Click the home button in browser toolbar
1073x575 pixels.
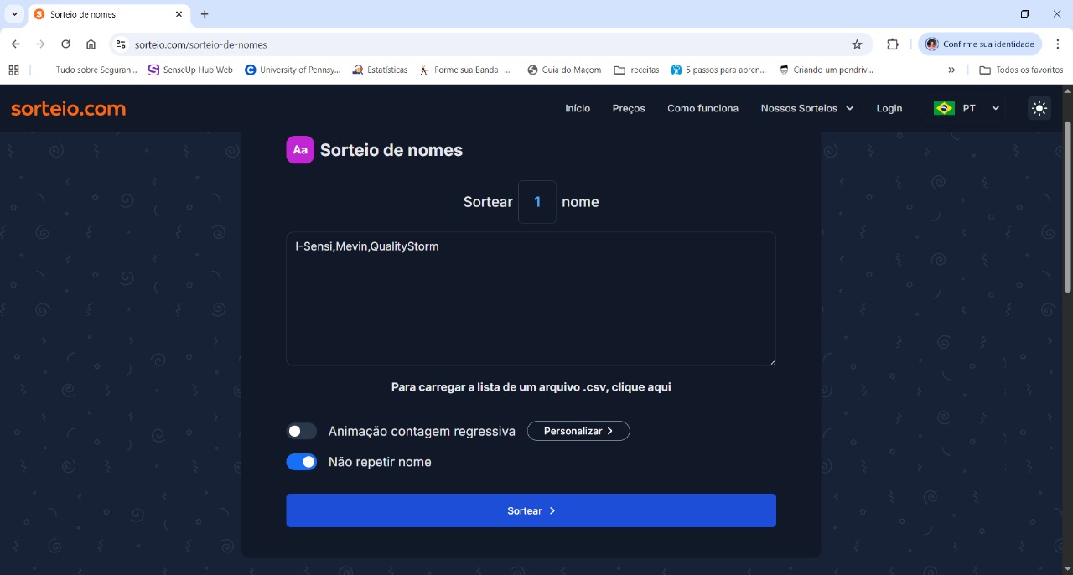click(x=91, y=44)
